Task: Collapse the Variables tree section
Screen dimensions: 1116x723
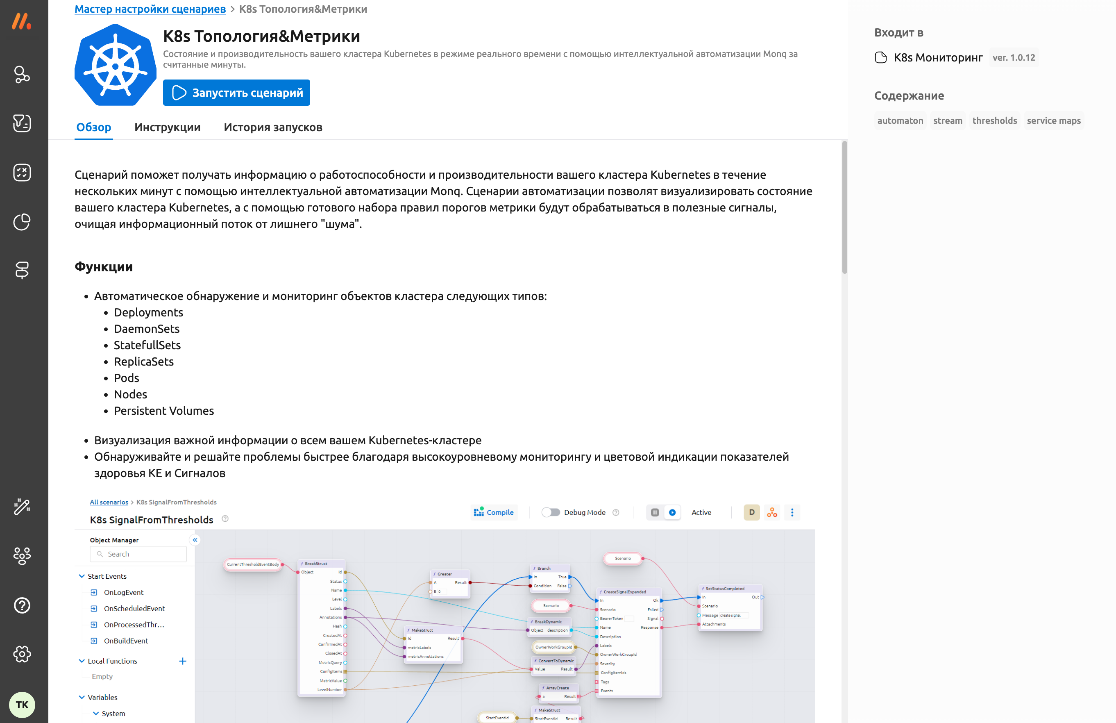Action: [x=82, y=697]
